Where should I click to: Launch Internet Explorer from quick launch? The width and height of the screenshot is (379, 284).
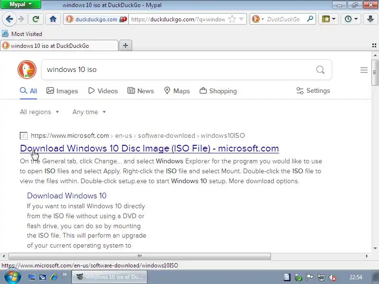tap(54, 277)
